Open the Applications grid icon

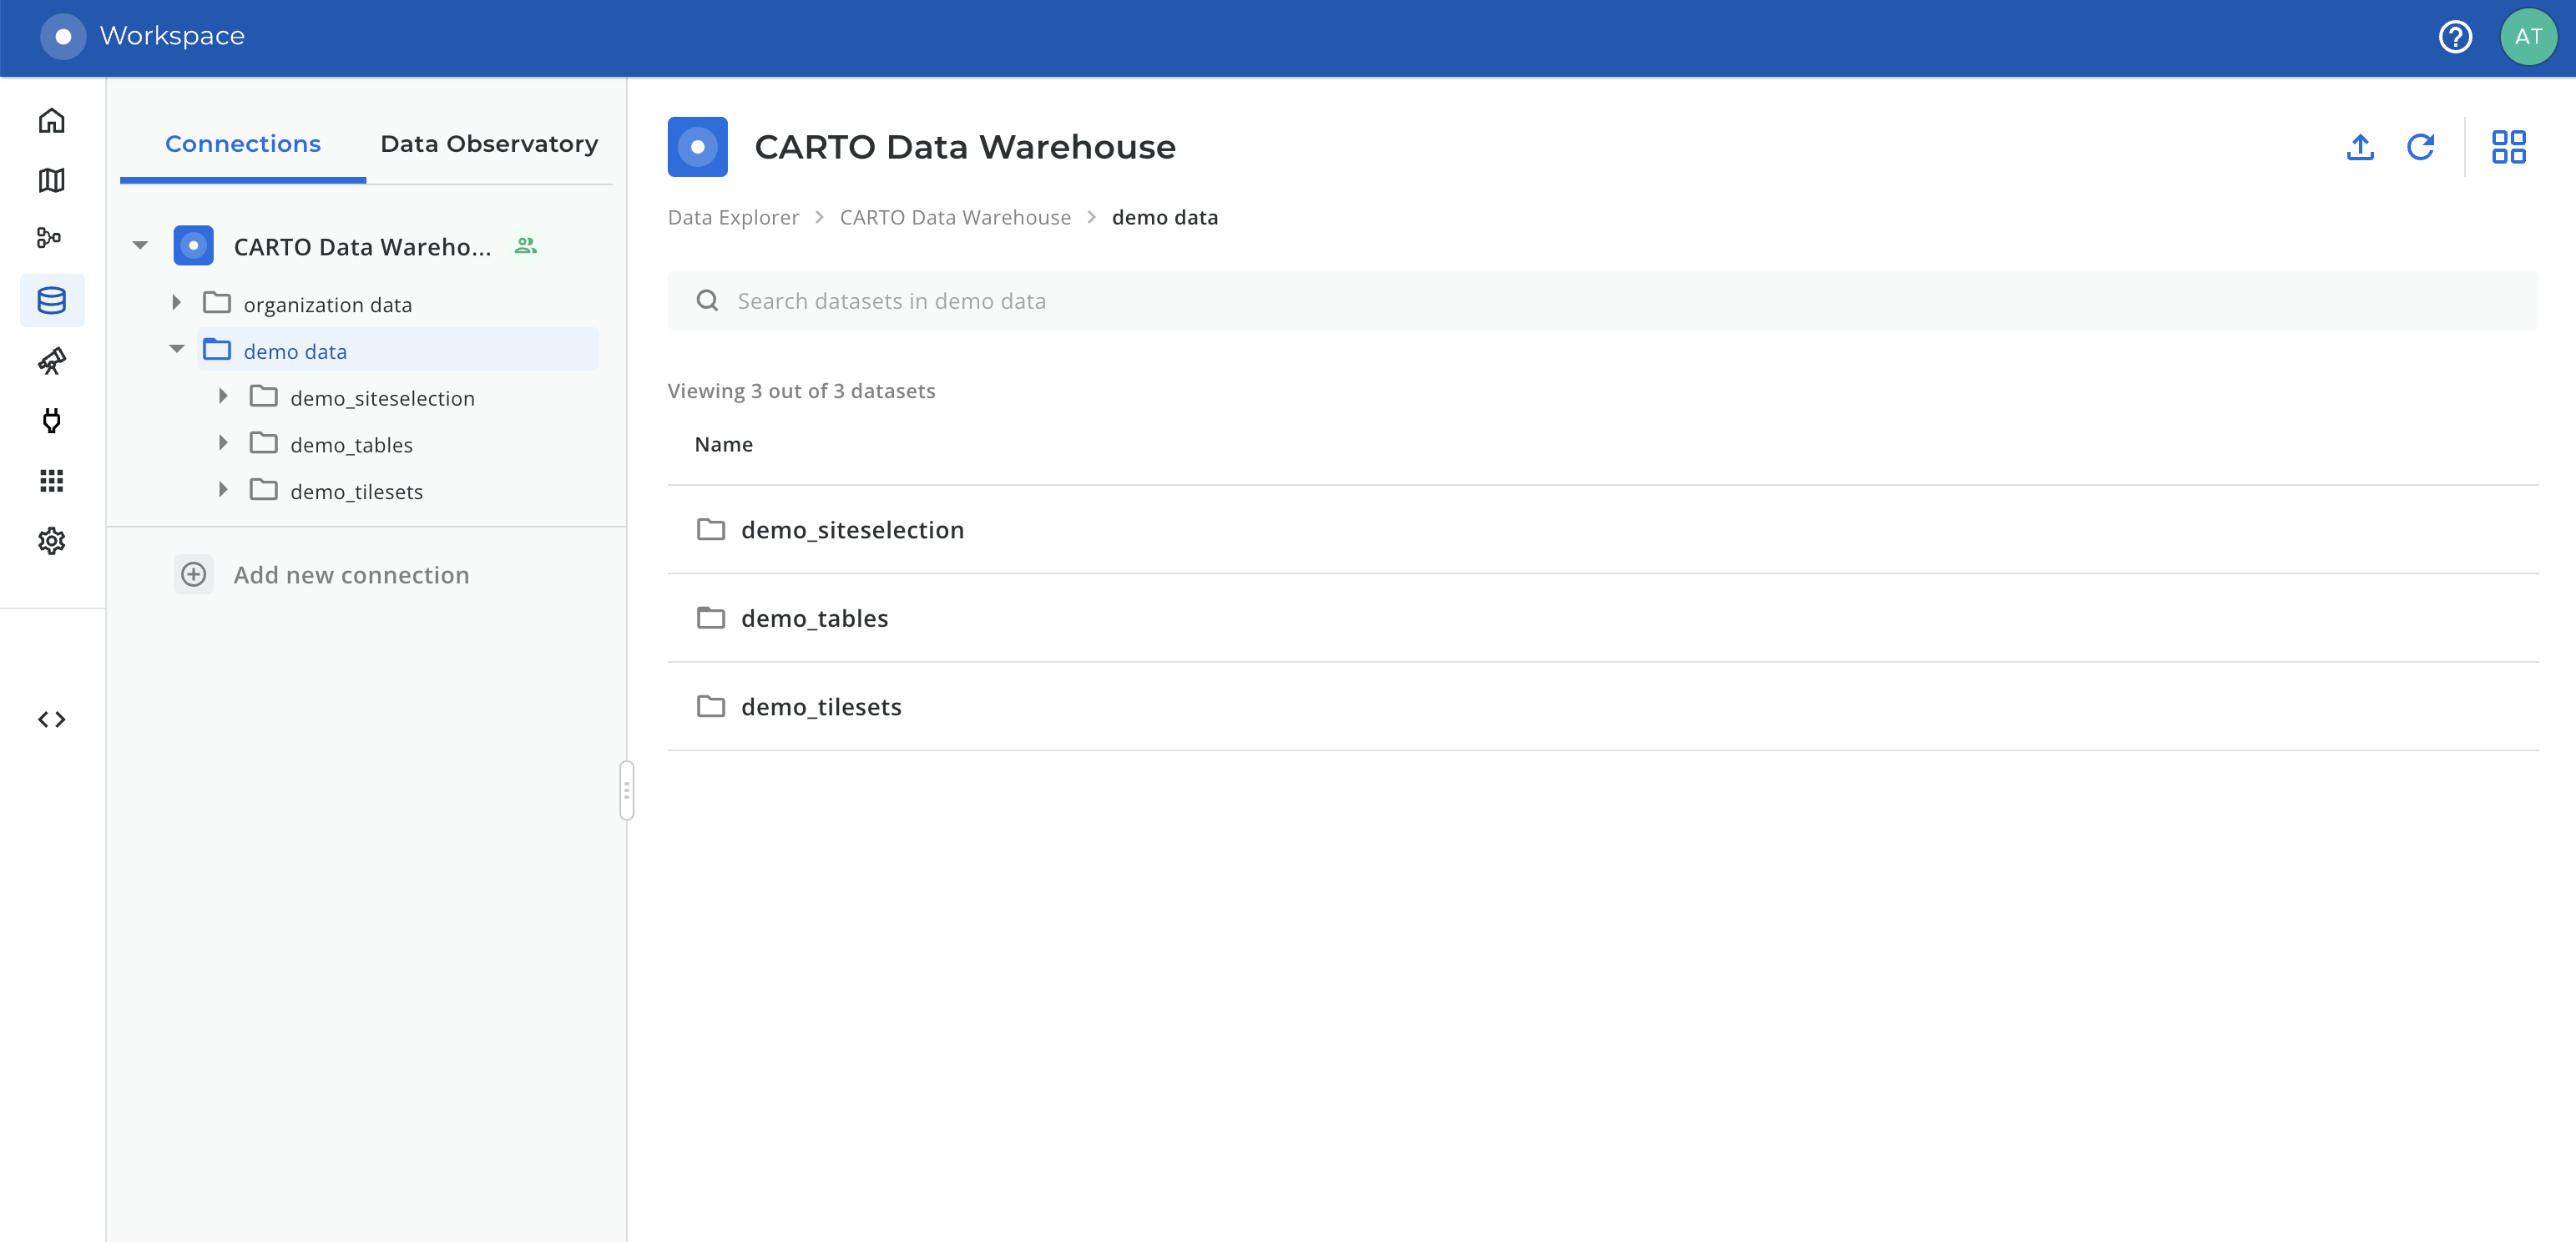pos(52,481)
